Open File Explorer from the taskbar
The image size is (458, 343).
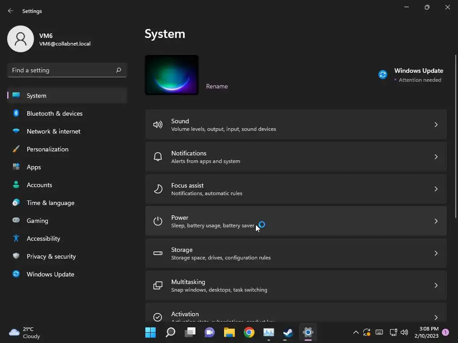pos(229,332)
